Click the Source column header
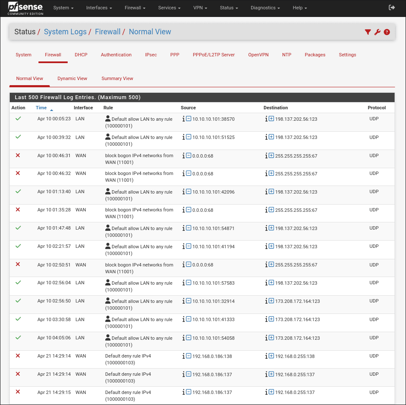This screenshot has width=406, height=405. 188,108
